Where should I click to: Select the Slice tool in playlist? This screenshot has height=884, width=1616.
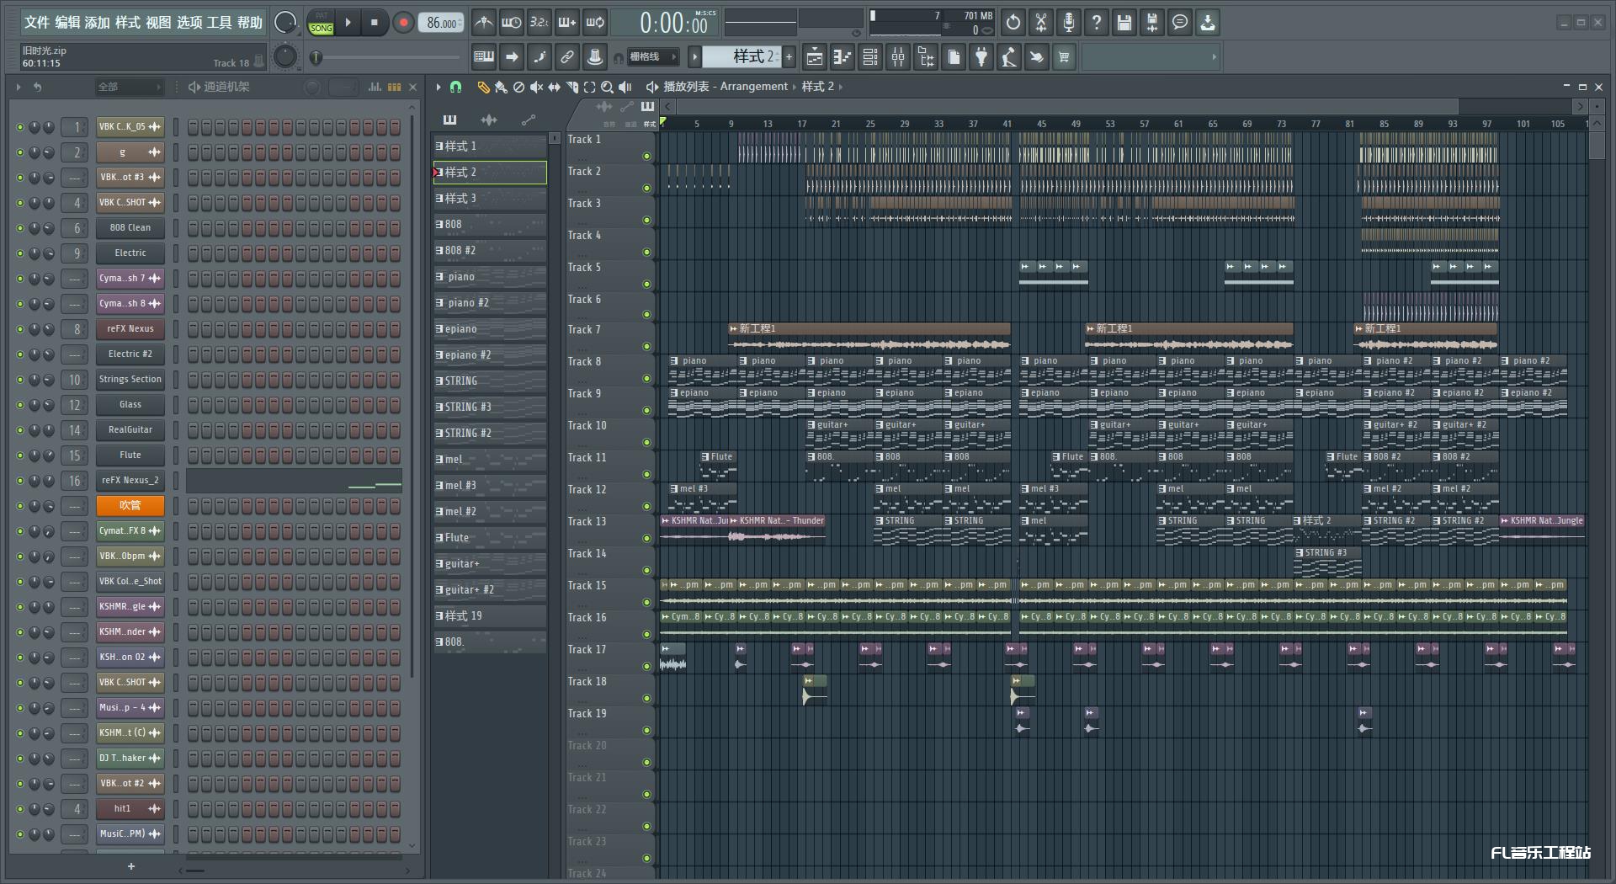pyautogui.click(x=572, y=87)
